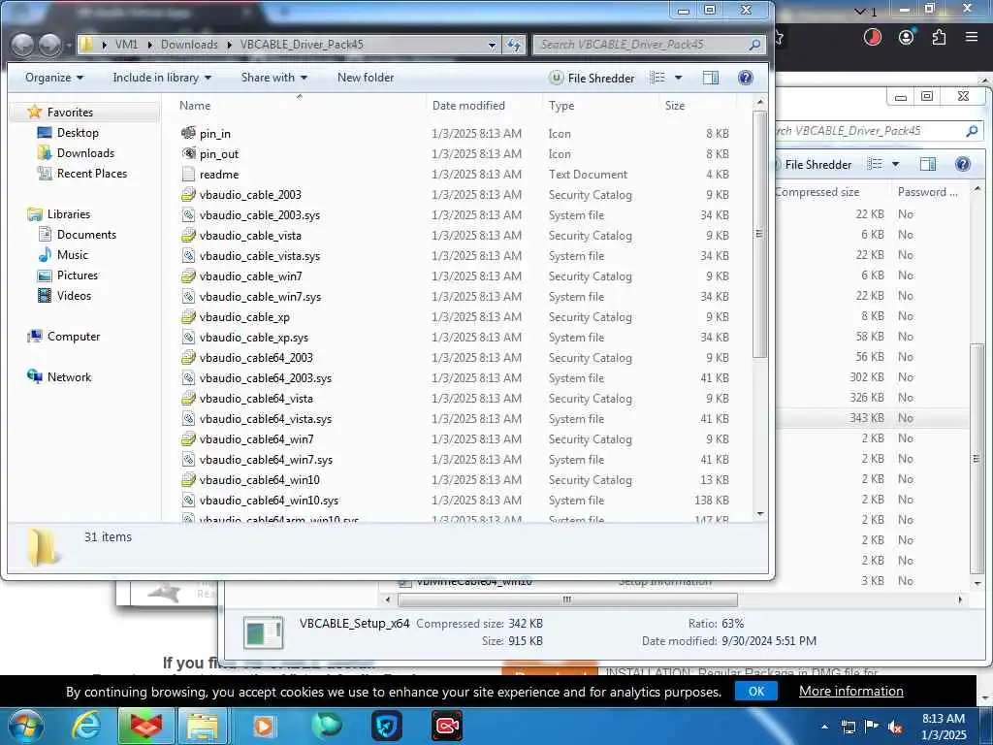The height and width of the screenshot is (745, 993).
Task: Click the horizontal scrollbar in the back window
Action: 567,599
